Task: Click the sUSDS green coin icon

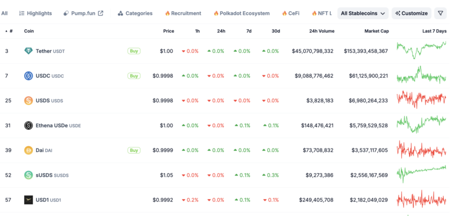Action: tap(29, 175)
